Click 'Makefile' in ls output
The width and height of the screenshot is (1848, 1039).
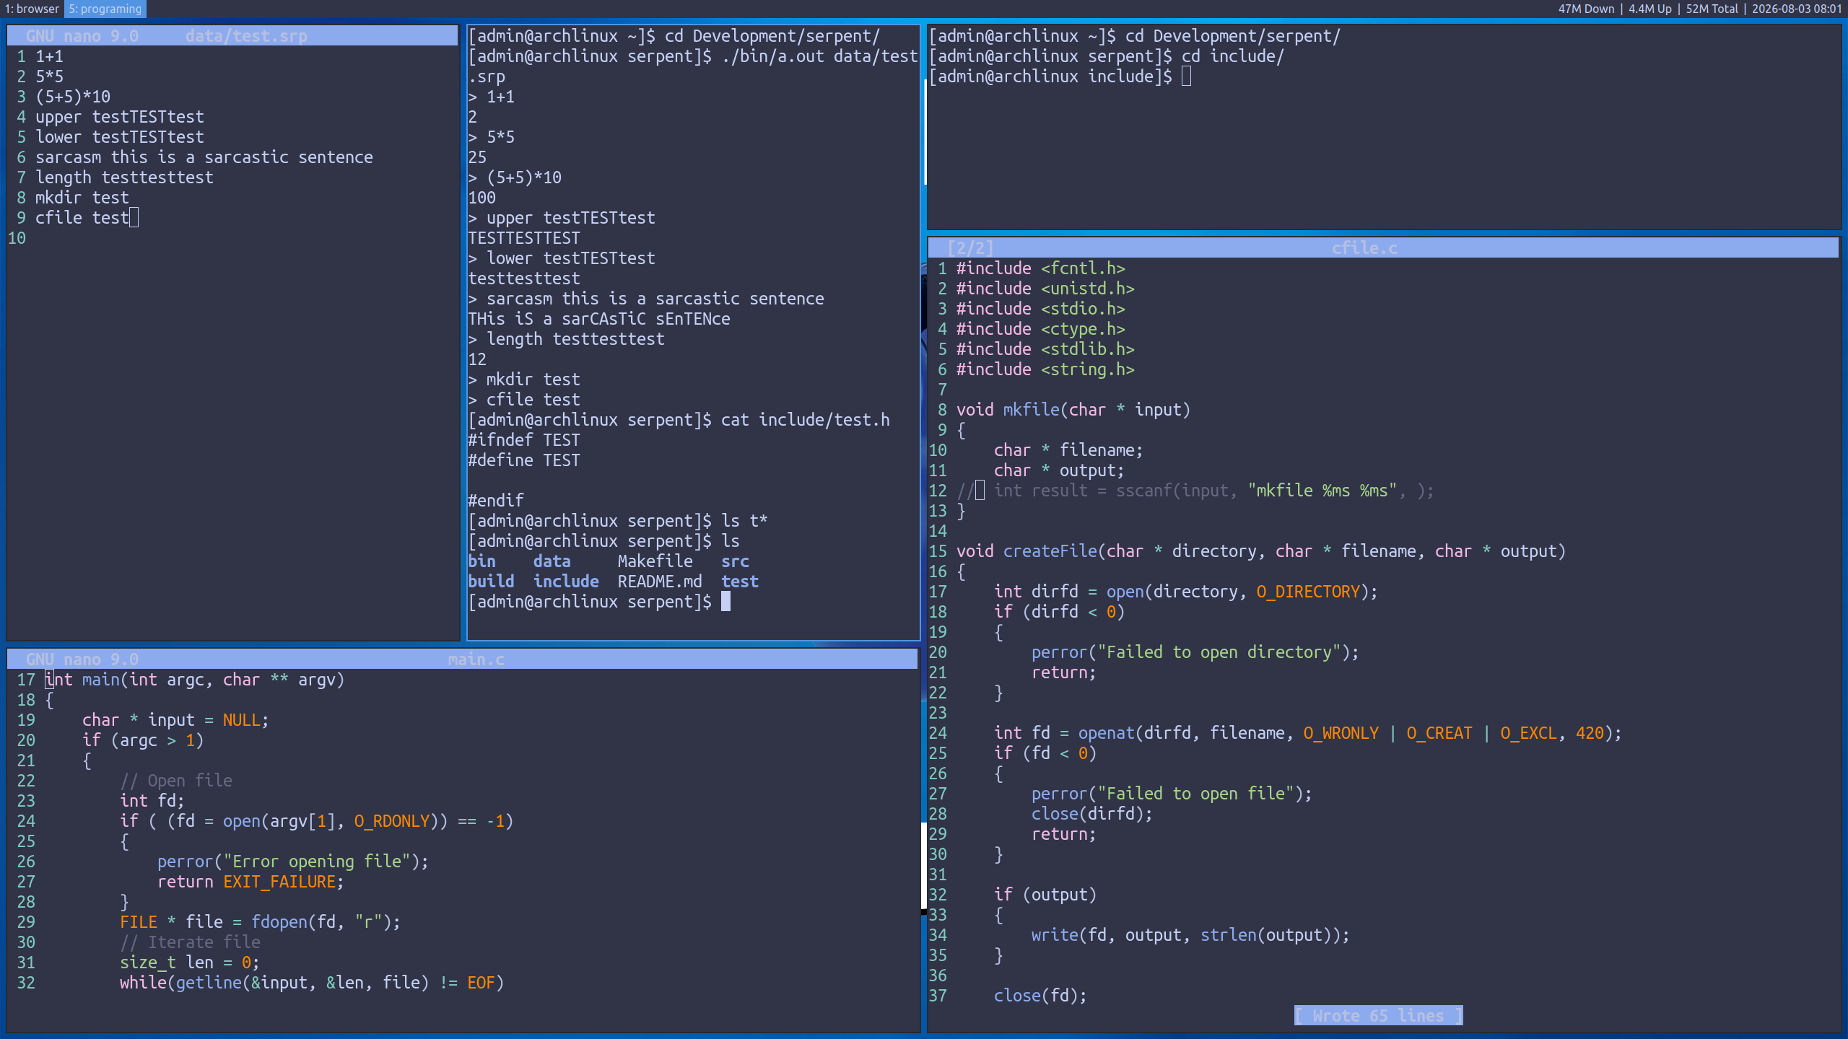pyautogui.click(x=655, y=561)
